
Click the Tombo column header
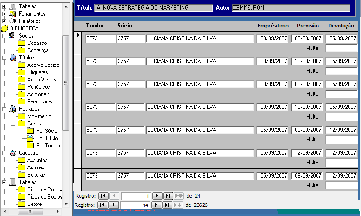coord(95,26)
